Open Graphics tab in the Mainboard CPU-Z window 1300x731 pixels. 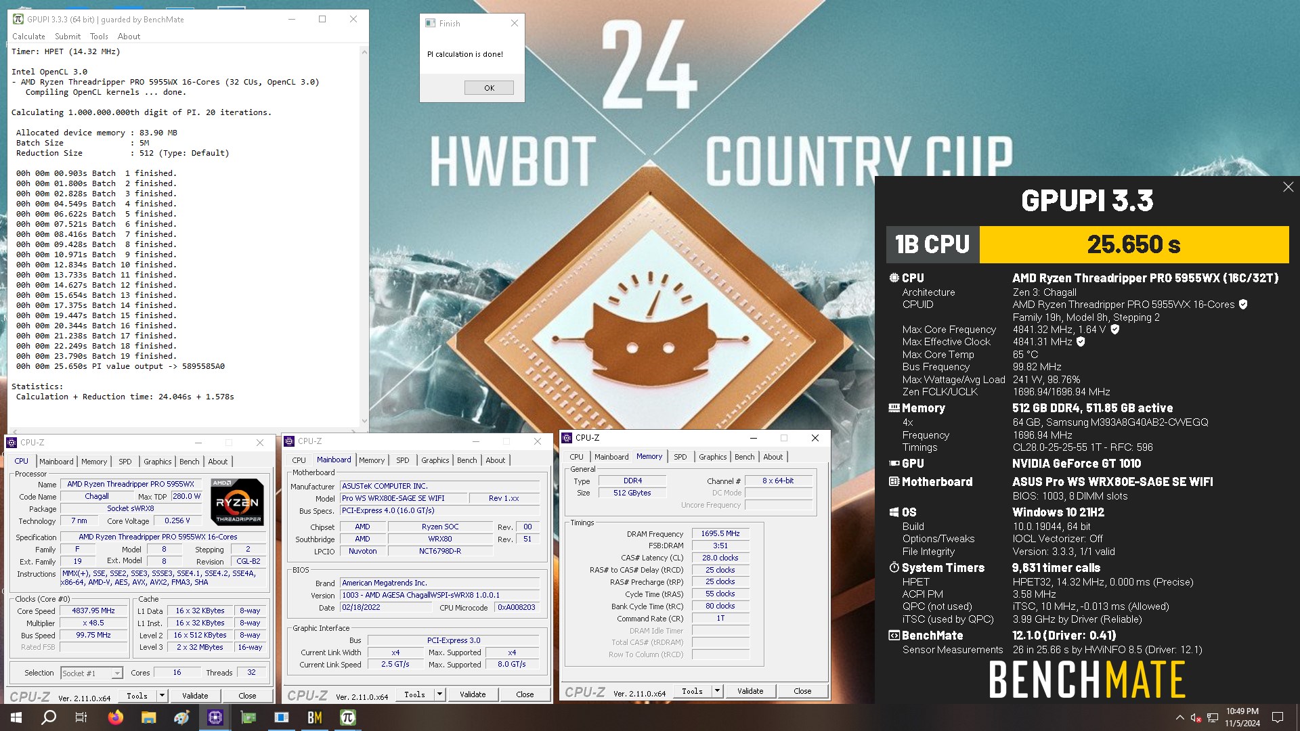pyautogui.click(x=435, y=460)
